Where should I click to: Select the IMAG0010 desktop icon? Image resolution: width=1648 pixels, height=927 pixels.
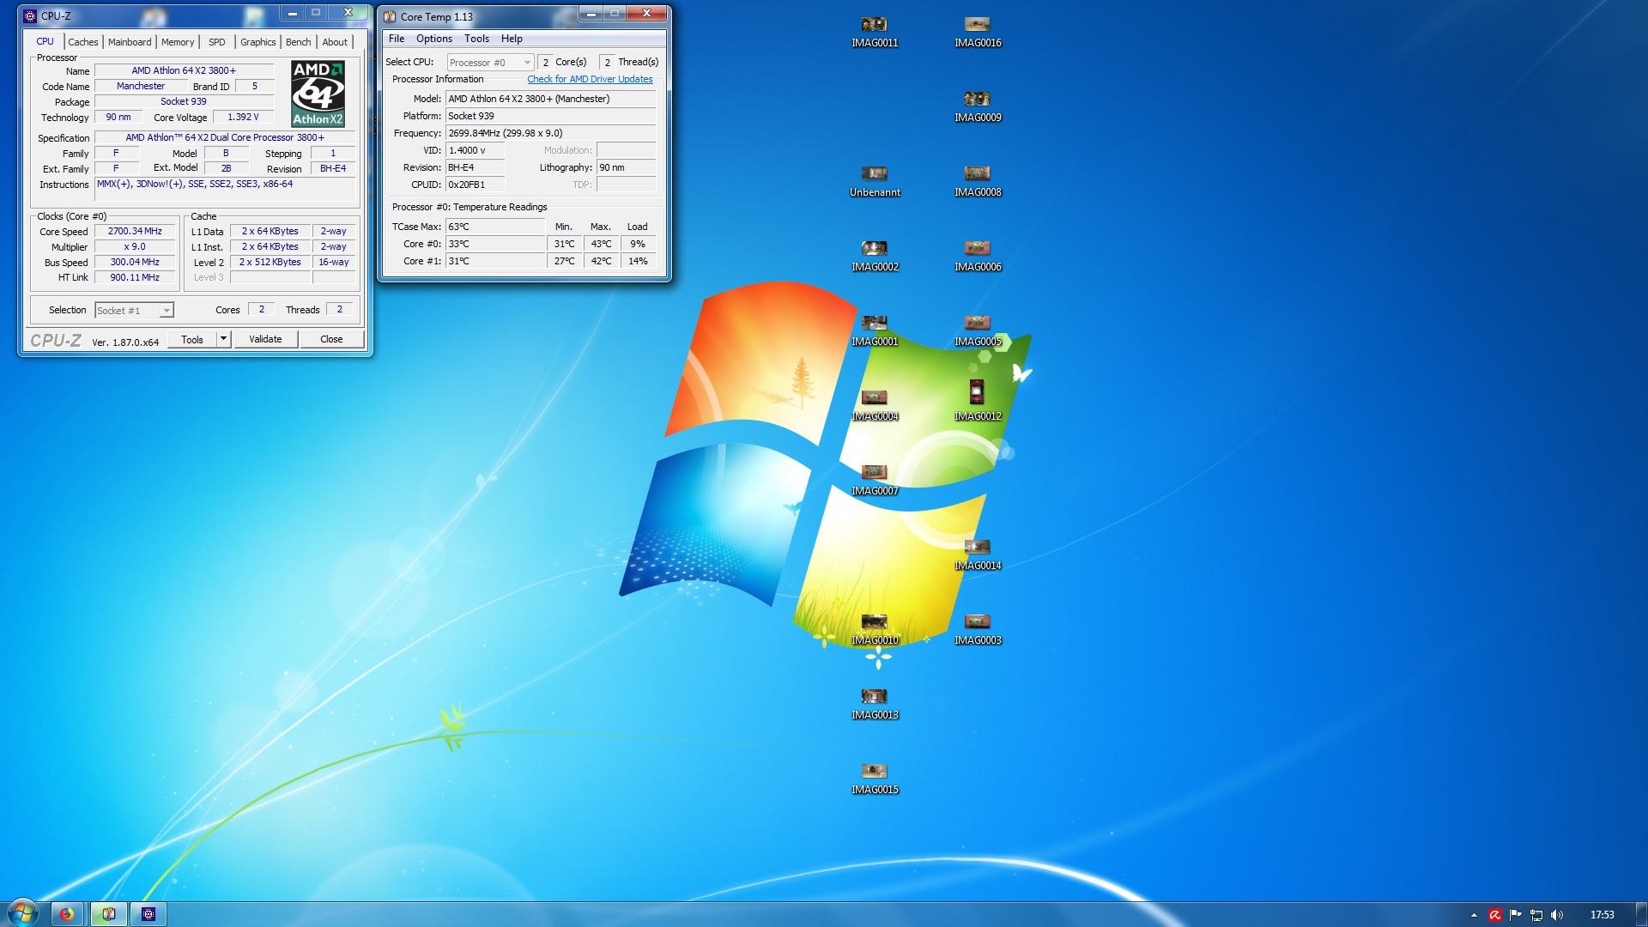coord(874,629)
